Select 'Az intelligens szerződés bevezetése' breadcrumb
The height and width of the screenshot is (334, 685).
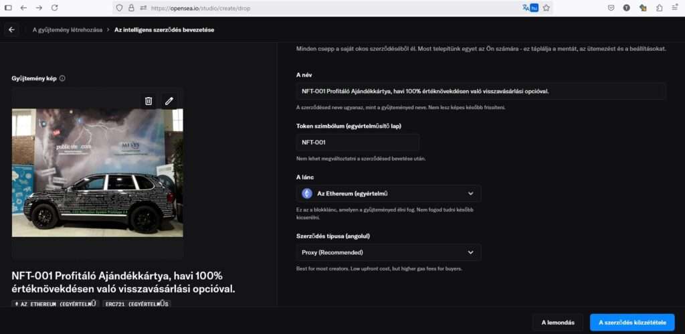[x=164, y=29]
